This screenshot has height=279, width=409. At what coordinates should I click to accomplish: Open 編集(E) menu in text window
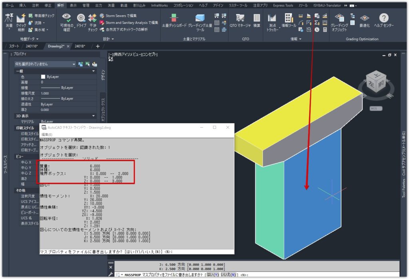(47, 135)
